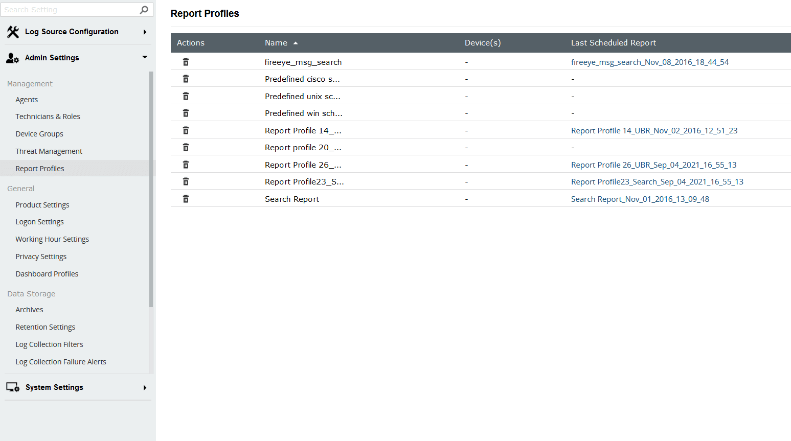
Task: Open the fireeye_msg_search_Nov_08_2016_18_44_54 report
Action: tap(649, 61)
